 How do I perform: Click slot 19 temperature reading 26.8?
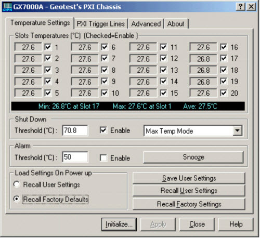[203, 82]
